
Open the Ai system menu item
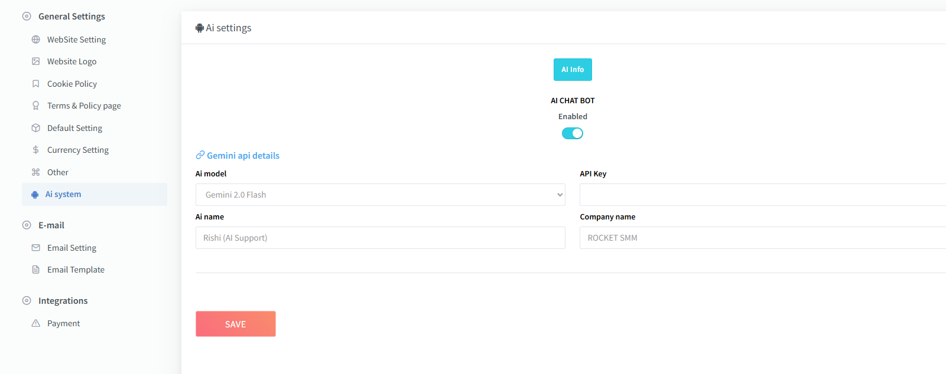click(63, 194)
